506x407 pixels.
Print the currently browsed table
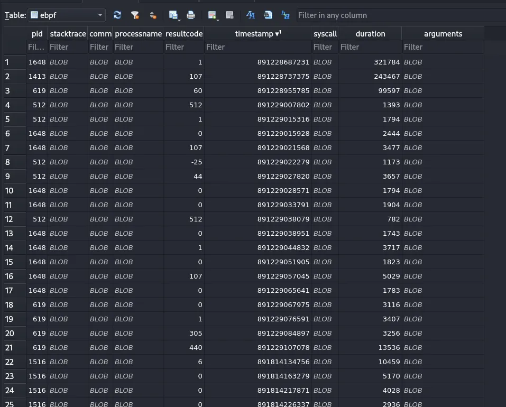pyautogui.click(x=191, y=15)
